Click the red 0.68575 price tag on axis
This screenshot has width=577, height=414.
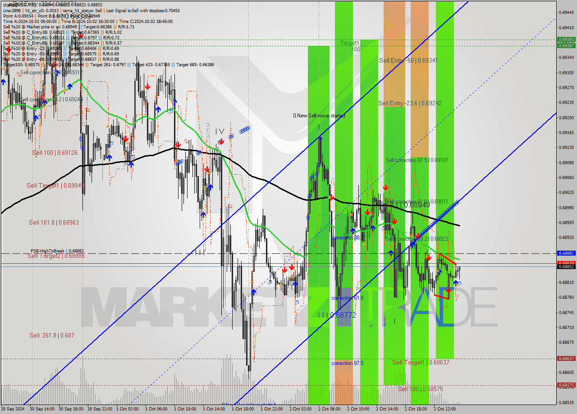click(566, 385)
